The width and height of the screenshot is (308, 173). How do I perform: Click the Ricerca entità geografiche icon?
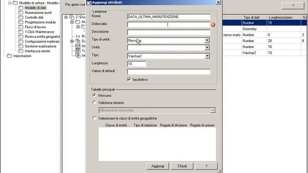21,37
